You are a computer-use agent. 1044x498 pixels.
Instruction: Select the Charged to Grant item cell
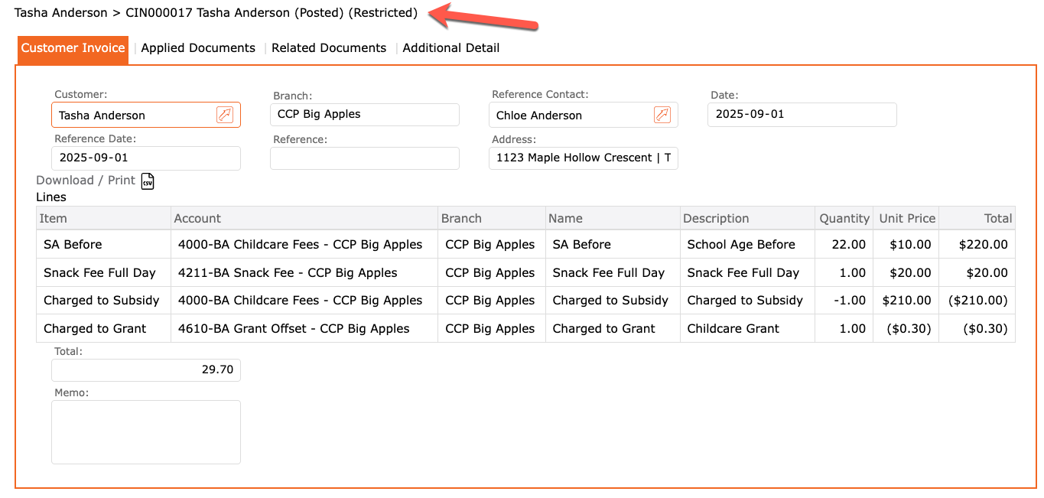pos(104,329)
